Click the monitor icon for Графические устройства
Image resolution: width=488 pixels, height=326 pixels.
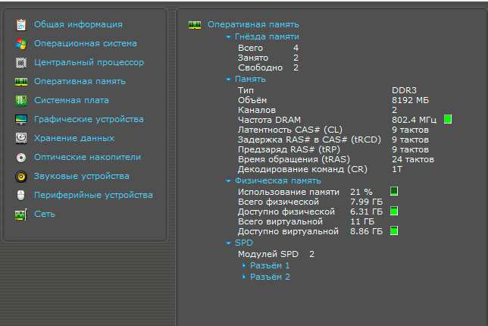point(21,120)
